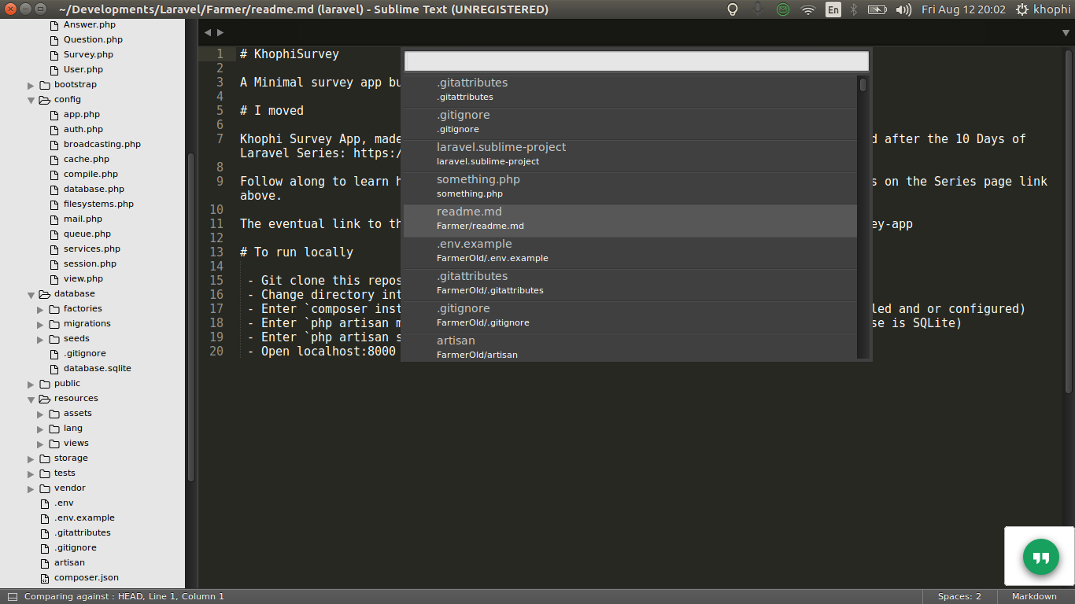The height and width of the screenshot is (604, 1075).
Task: Open the volume control icon
Action: [903, 9]
